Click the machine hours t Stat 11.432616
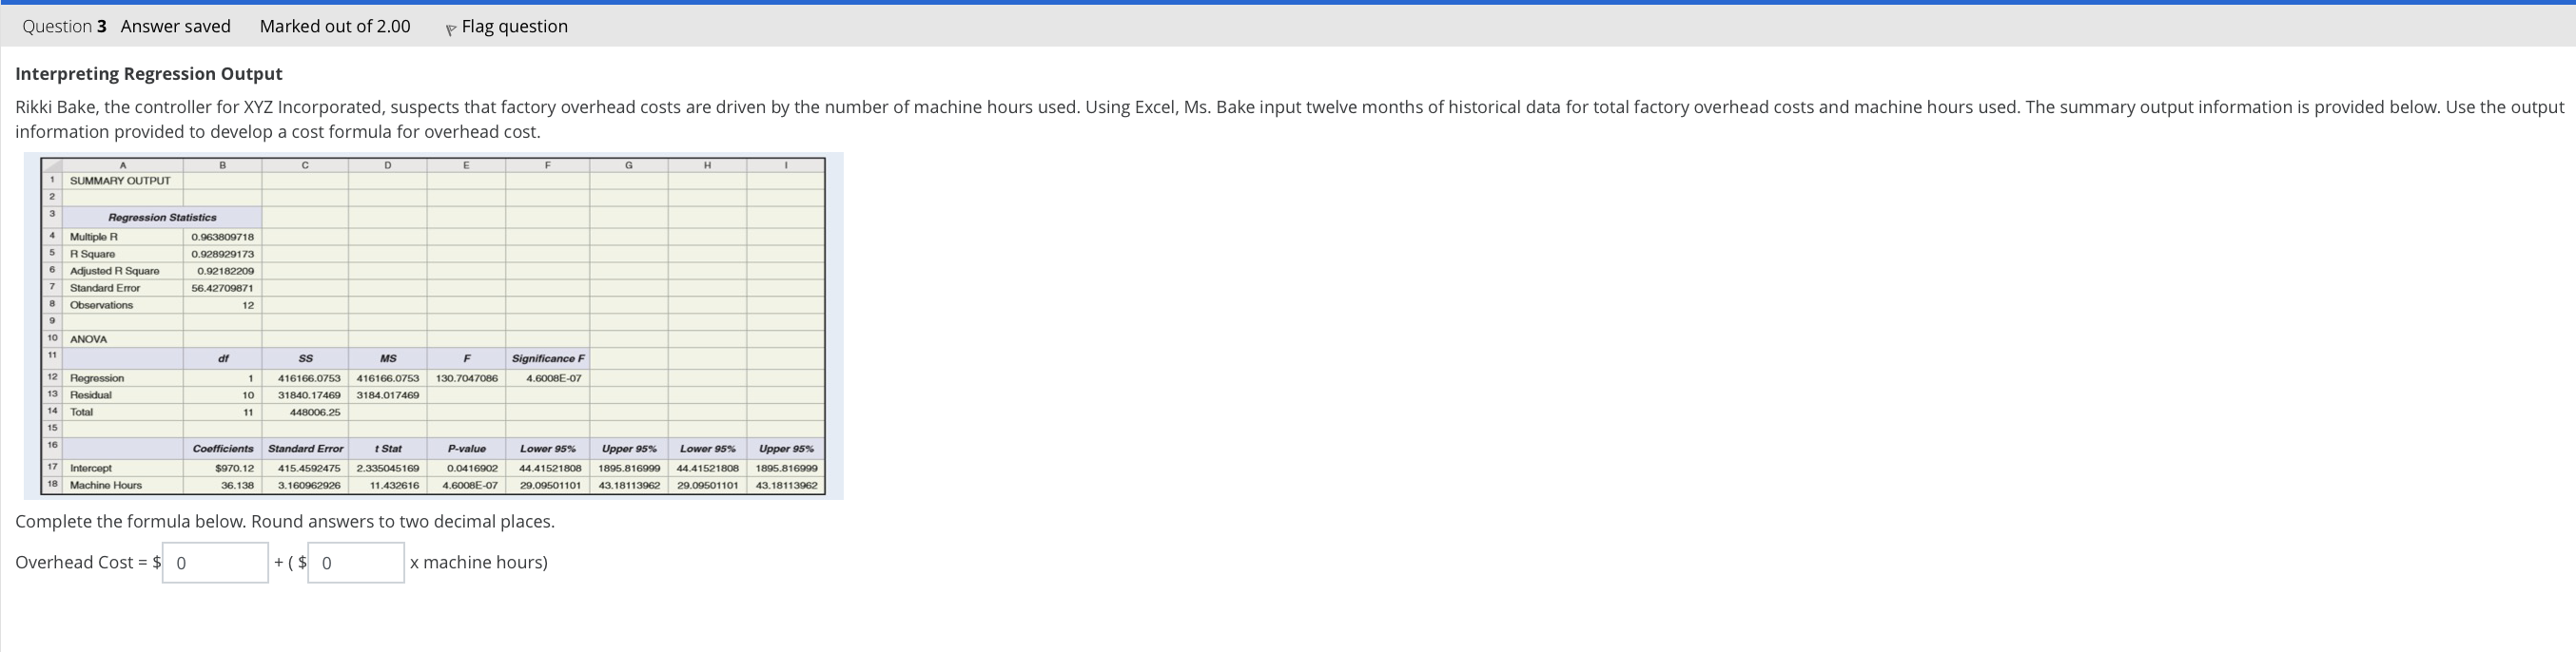This screenshot has height=652, width=2576. point(394,486)
